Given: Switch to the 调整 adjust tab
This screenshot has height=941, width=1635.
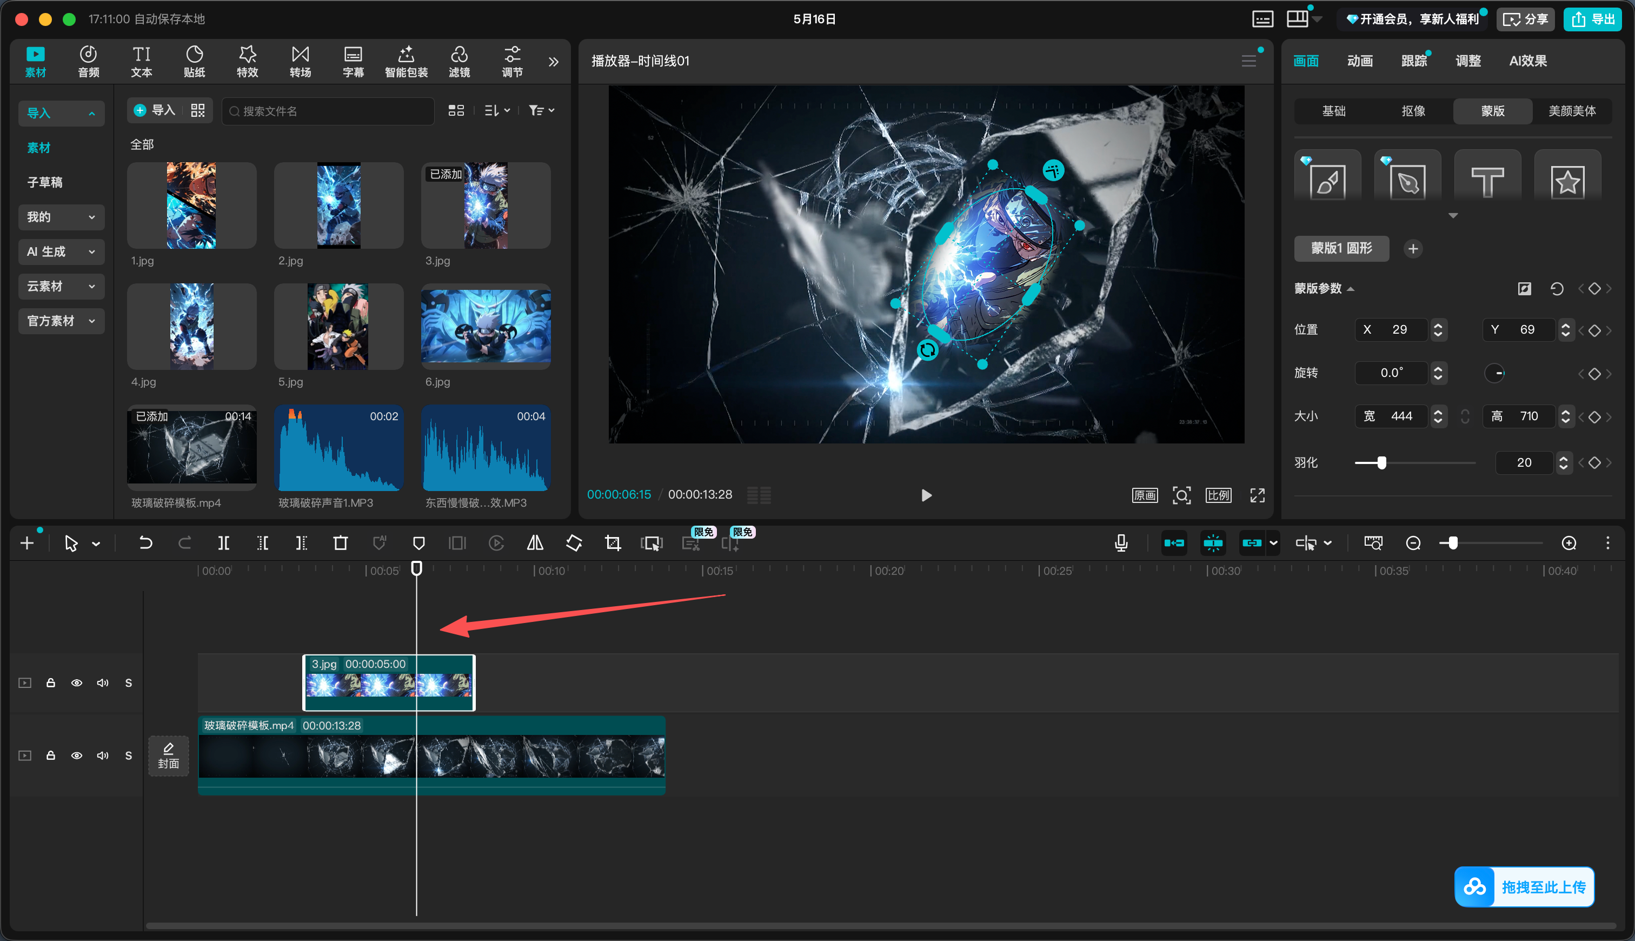Looking at the screenshot, I should tap(1468, 61).
